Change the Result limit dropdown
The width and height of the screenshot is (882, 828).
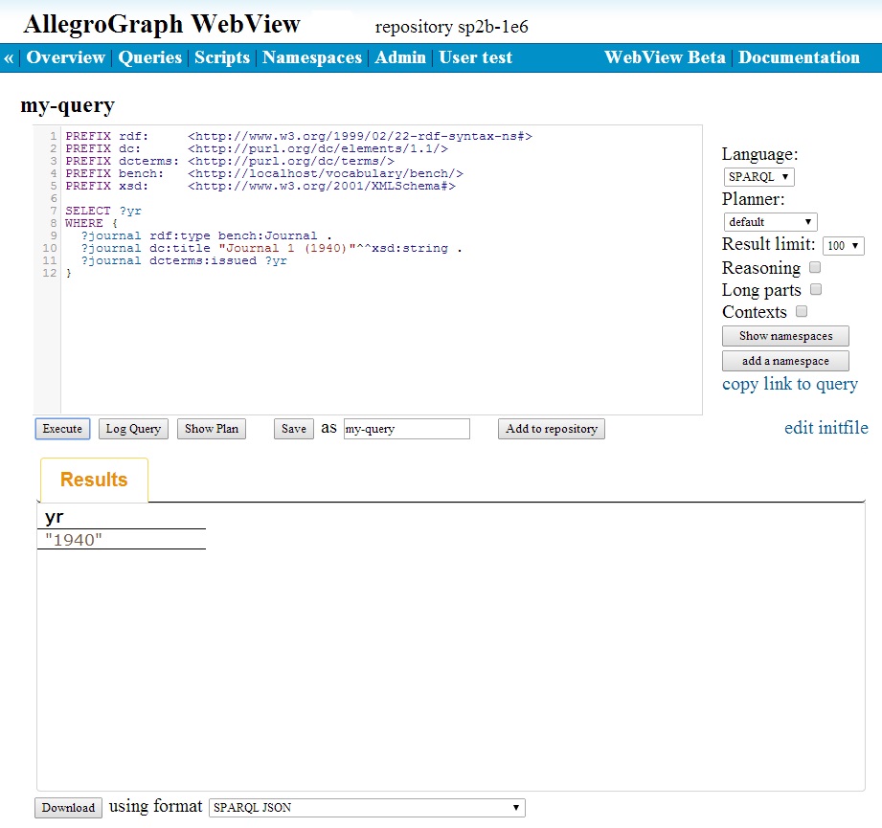pos(843,245)
